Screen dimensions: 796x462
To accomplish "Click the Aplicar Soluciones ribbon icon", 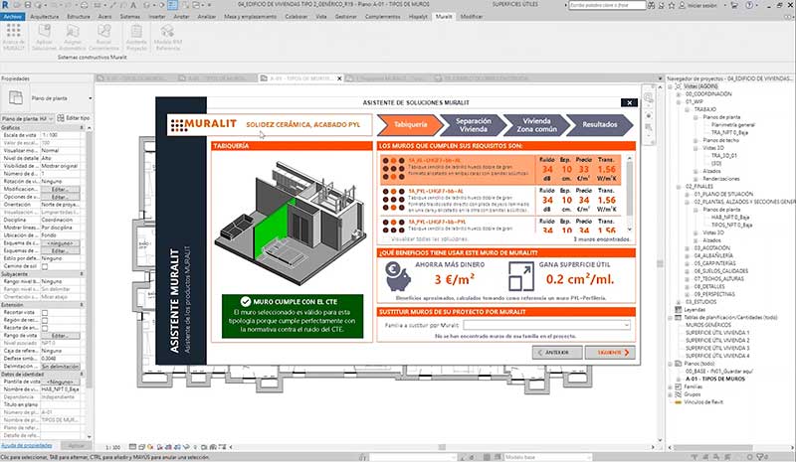I will pos(44,32).
